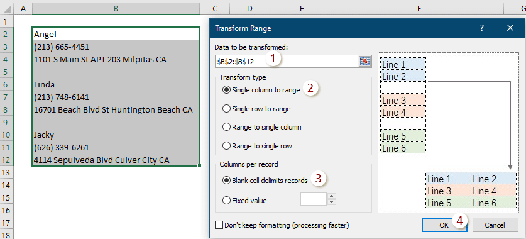Viewport: 526px width, 239px height.
Task: Select Blank cell delimits records option
Action: tap(265, 181)
